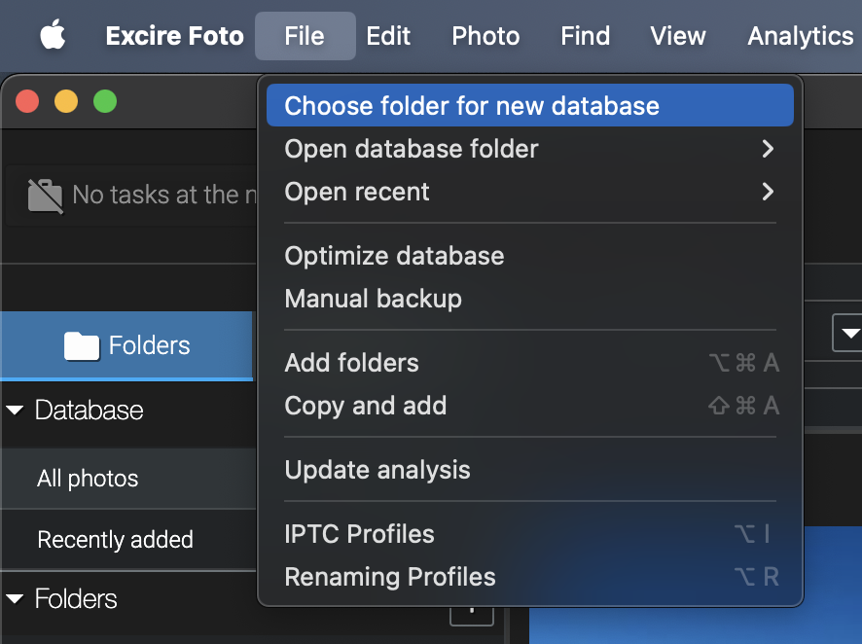Maximize the window with green button
862x644 pixels.
[x=105, y=101]
